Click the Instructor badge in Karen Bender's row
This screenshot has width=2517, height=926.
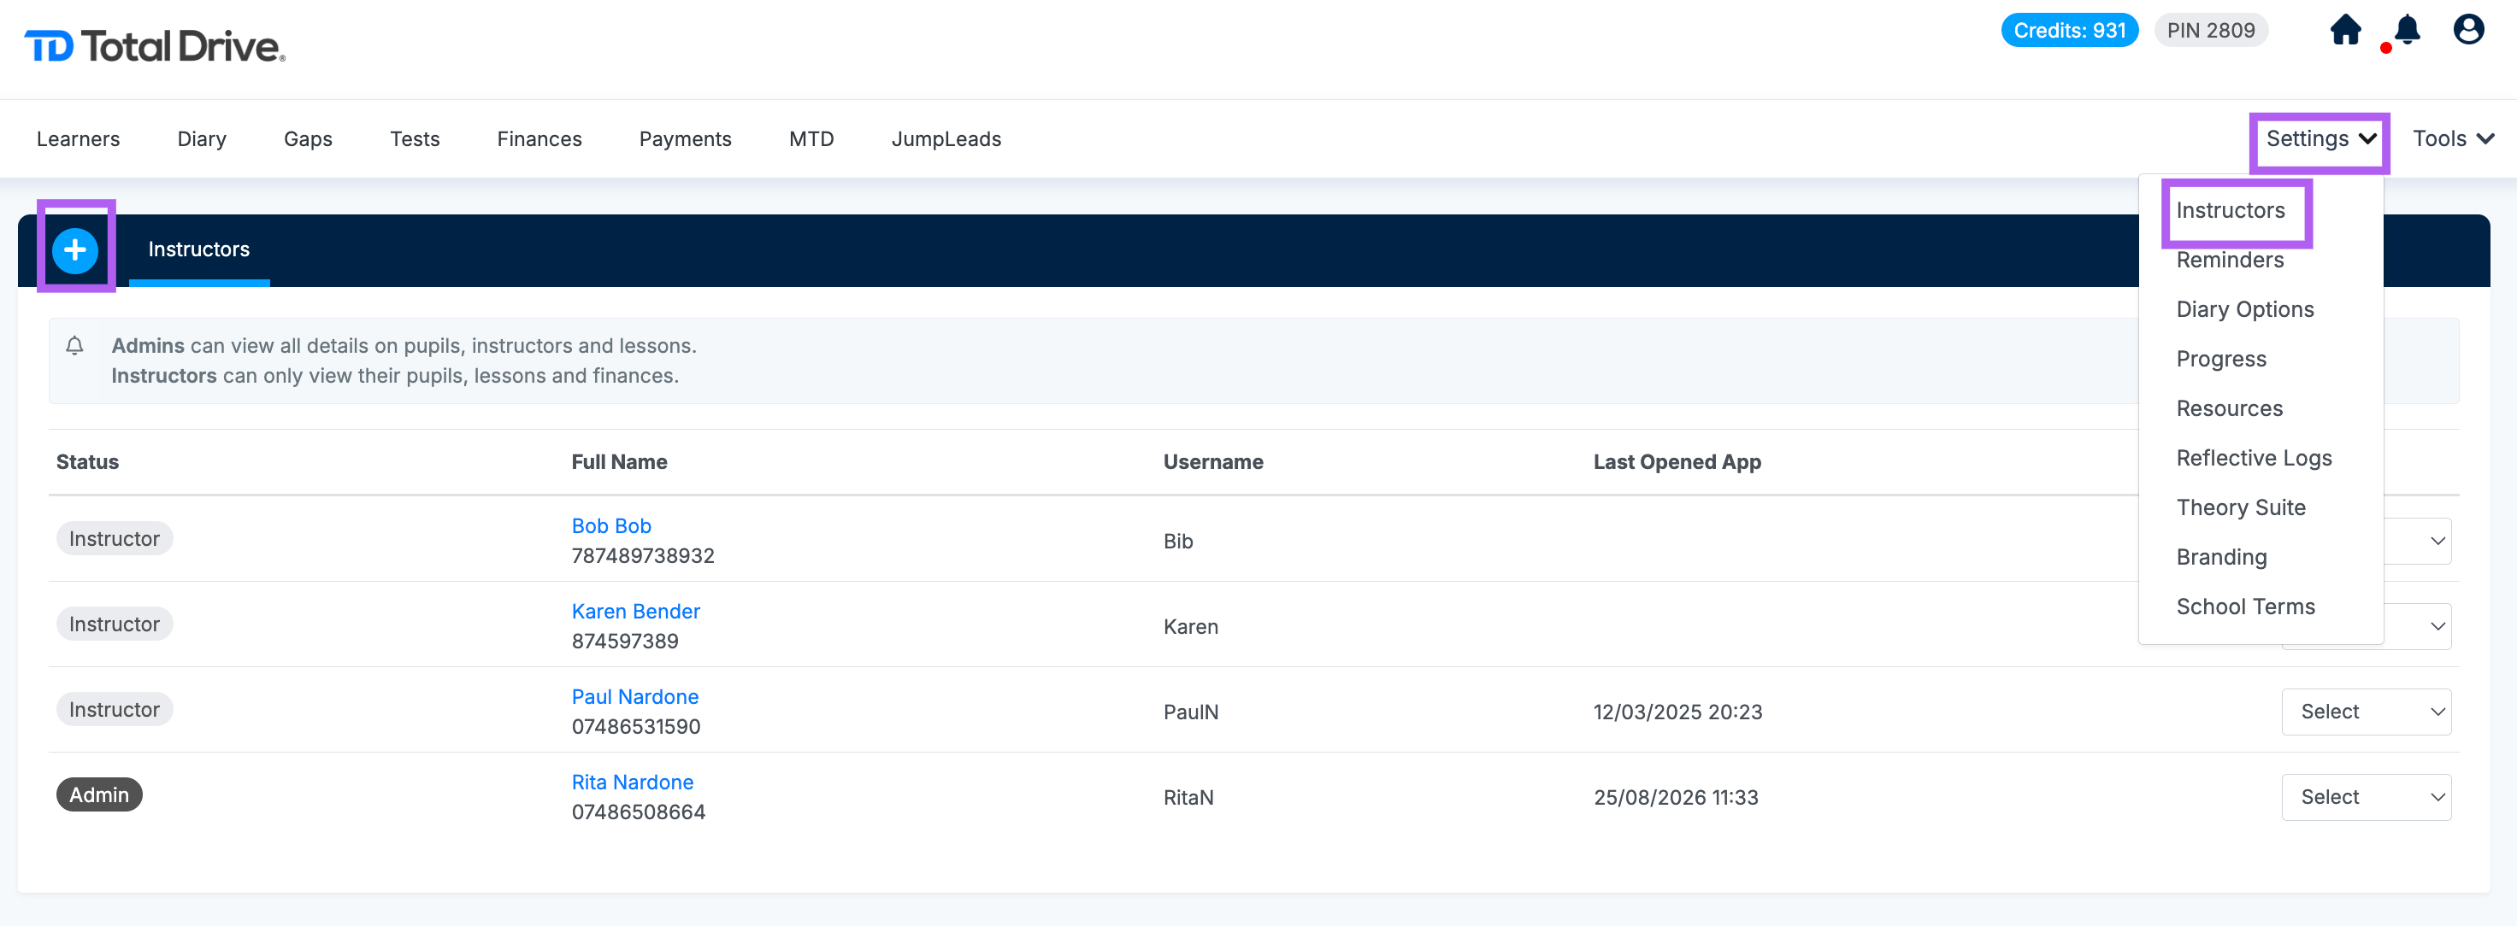tap(115, 624)
